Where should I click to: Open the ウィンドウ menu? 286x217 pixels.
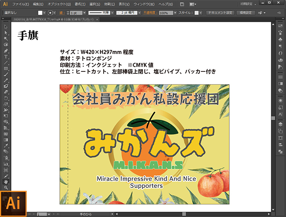(x=144, y=4)
